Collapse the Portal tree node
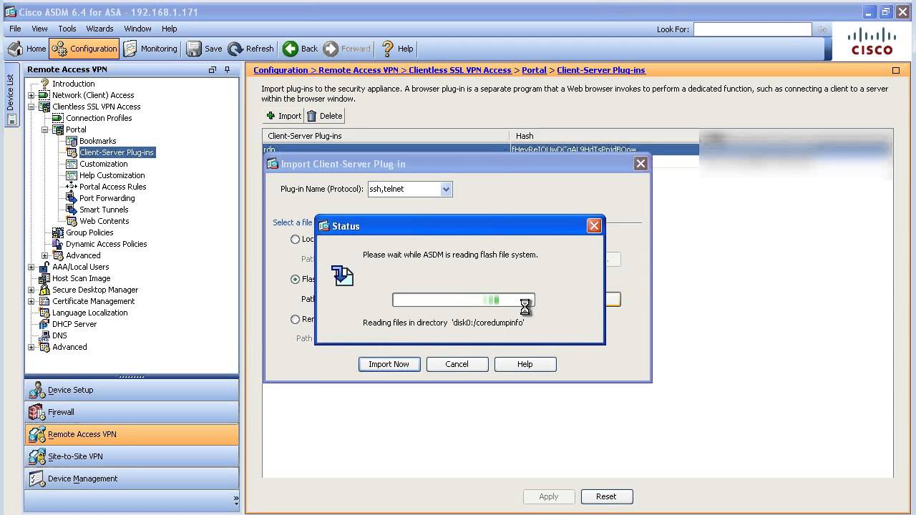 44,129
